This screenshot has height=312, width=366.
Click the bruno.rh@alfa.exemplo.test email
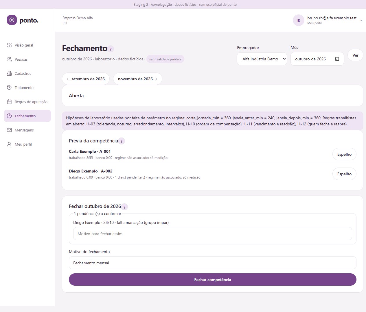[x=332, y=18]
